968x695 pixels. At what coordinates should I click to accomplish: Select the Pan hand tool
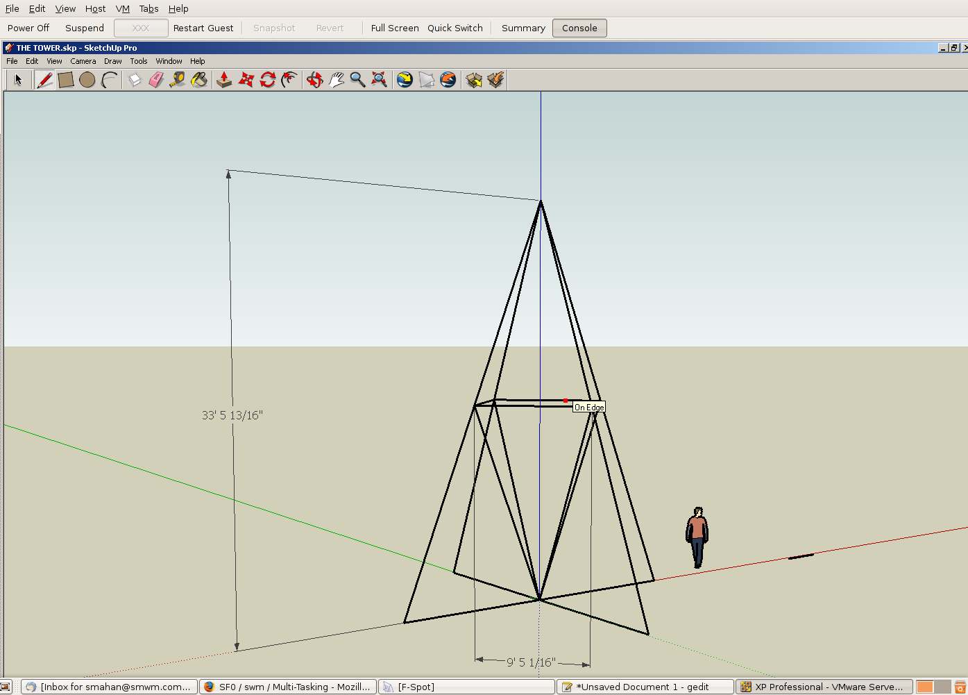tap(337, 80)
